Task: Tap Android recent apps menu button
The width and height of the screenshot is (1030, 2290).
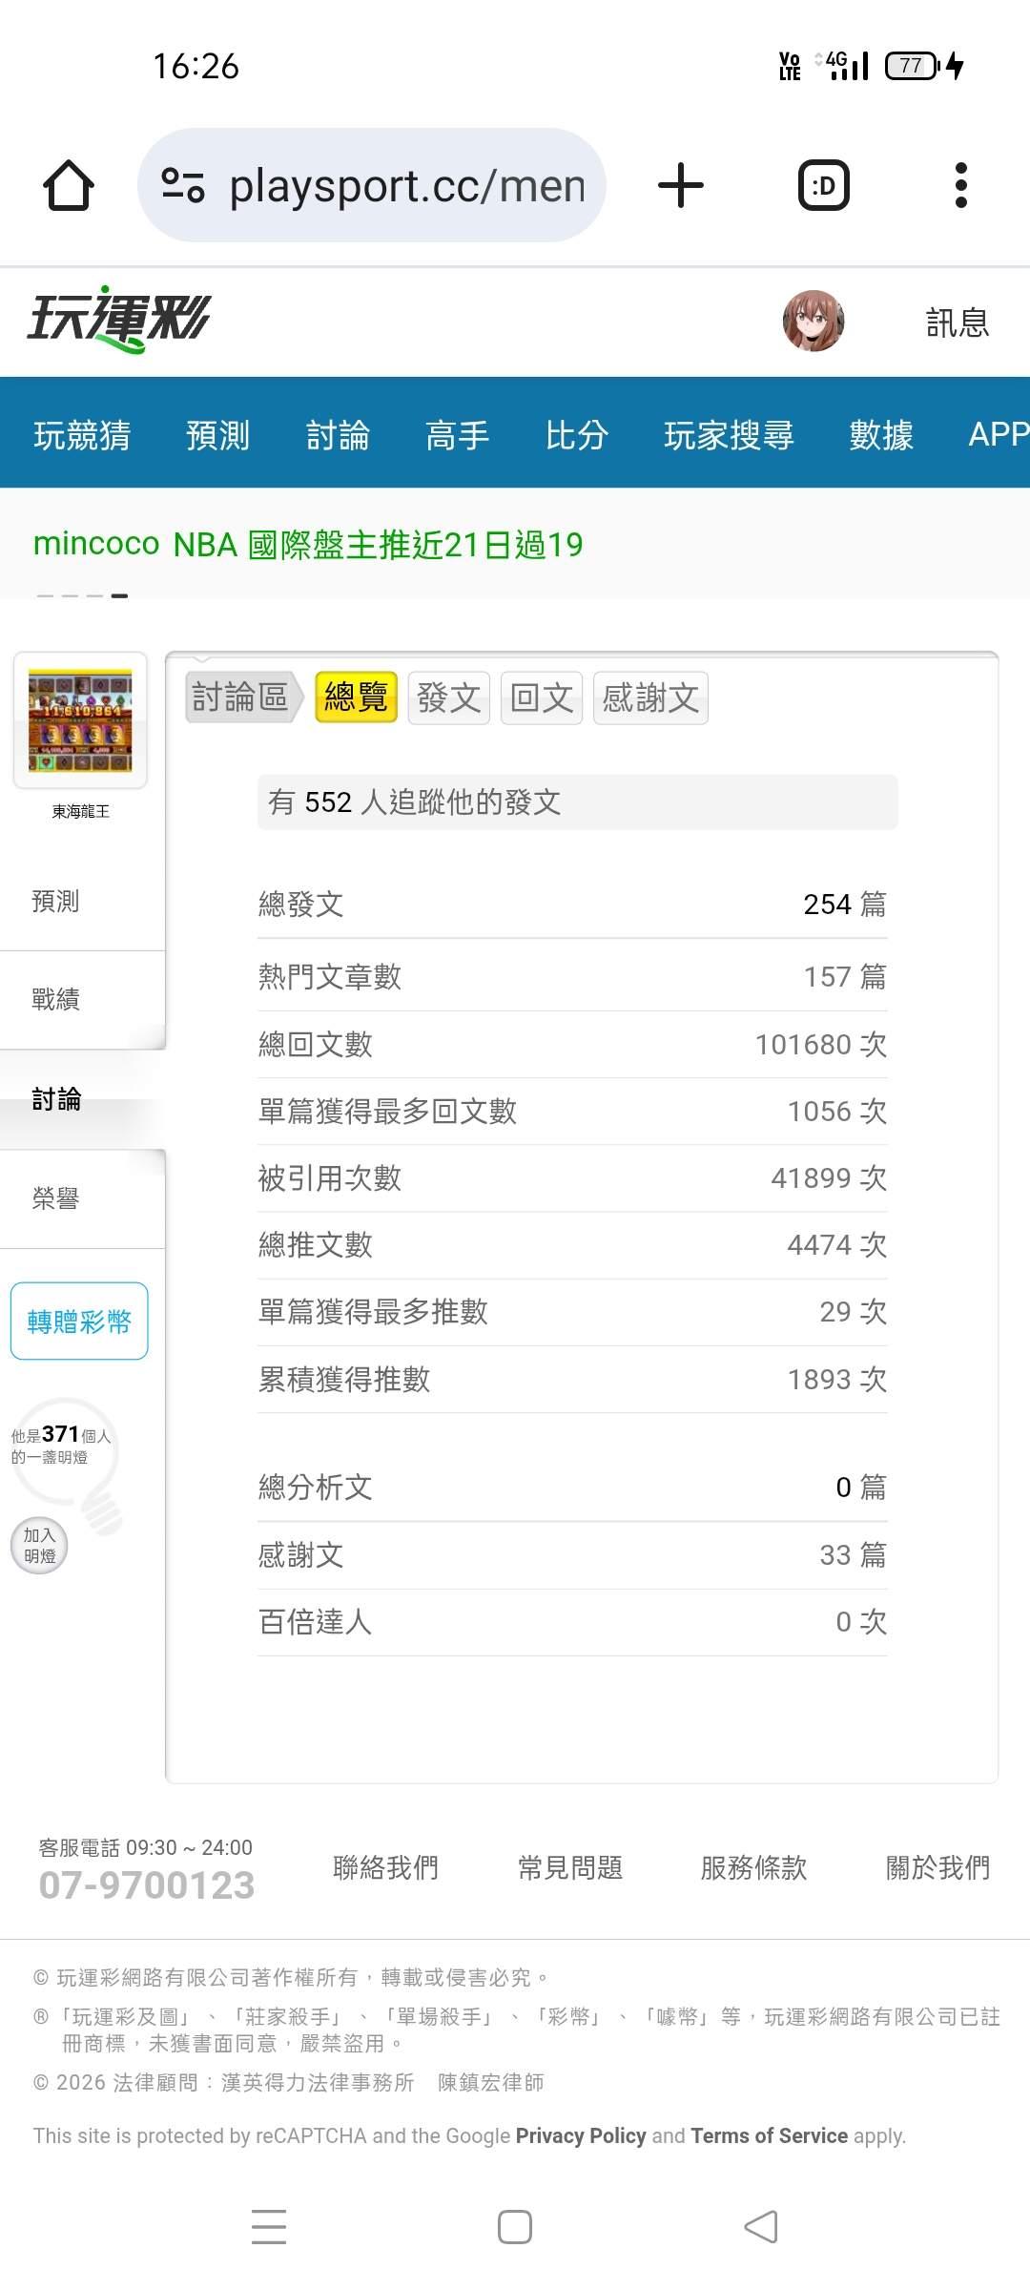Action: pyautogui.click(x=269, y=2226)
